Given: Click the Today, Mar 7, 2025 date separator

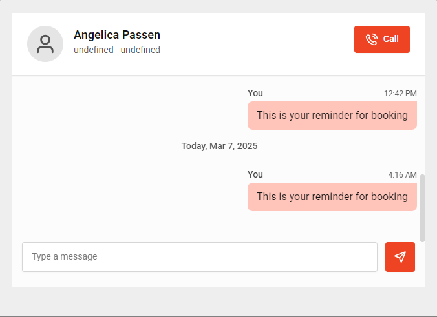Looking at the screenshot, I should [219, 147].
